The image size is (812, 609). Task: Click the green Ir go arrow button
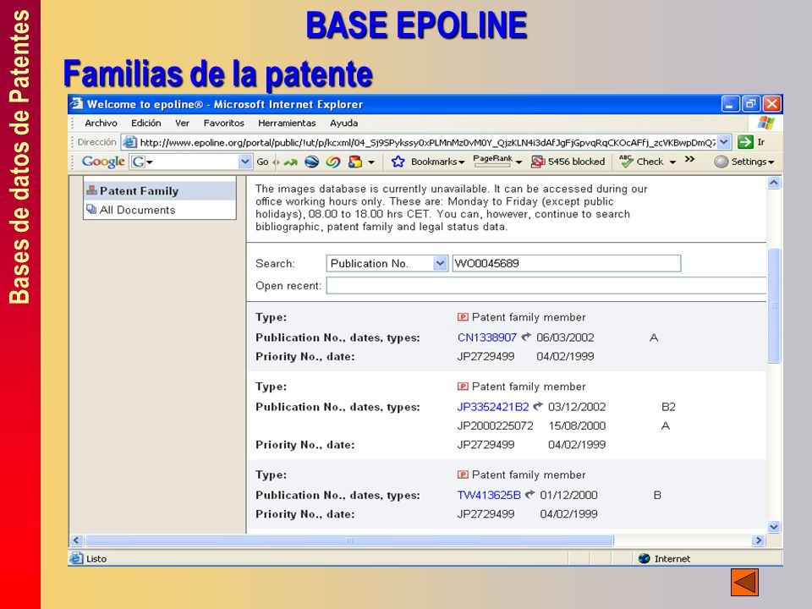pos(745,142)
